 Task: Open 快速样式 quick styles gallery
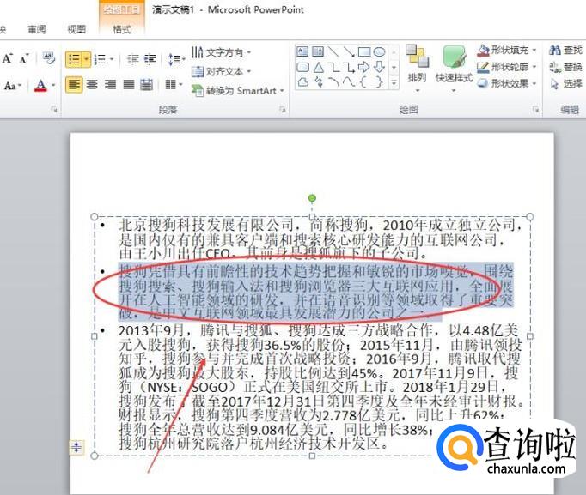pos(454,69)
